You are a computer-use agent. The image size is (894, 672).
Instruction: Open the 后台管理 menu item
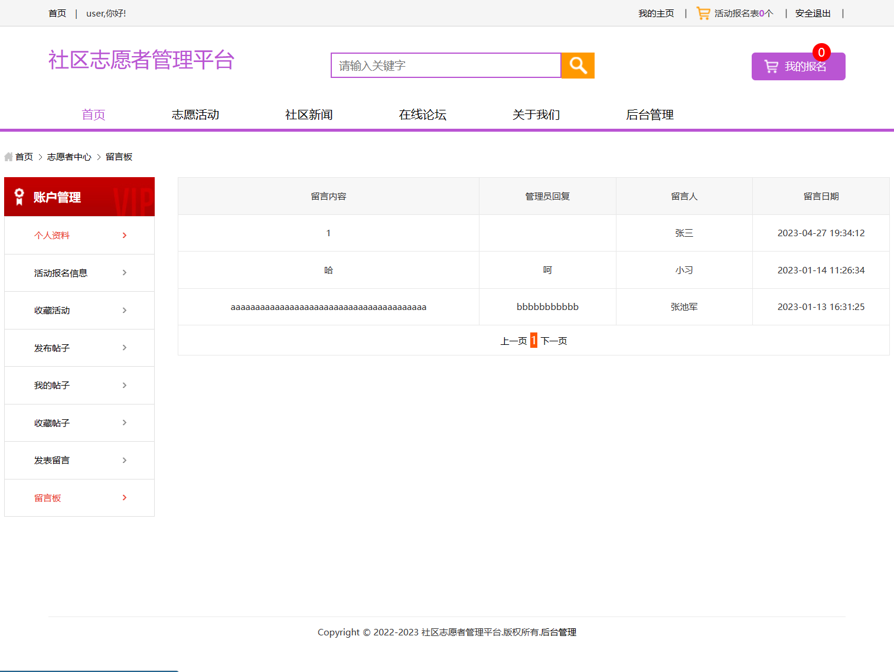650,115
